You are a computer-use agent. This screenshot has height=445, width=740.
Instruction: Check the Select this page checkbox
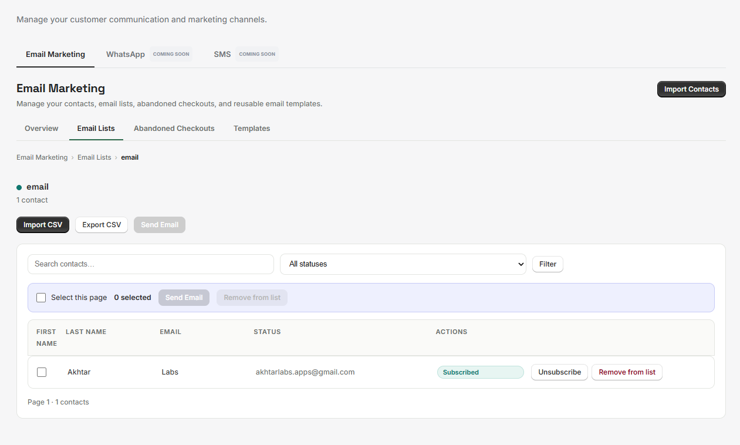pyautogui.click(x=41, y=298)
